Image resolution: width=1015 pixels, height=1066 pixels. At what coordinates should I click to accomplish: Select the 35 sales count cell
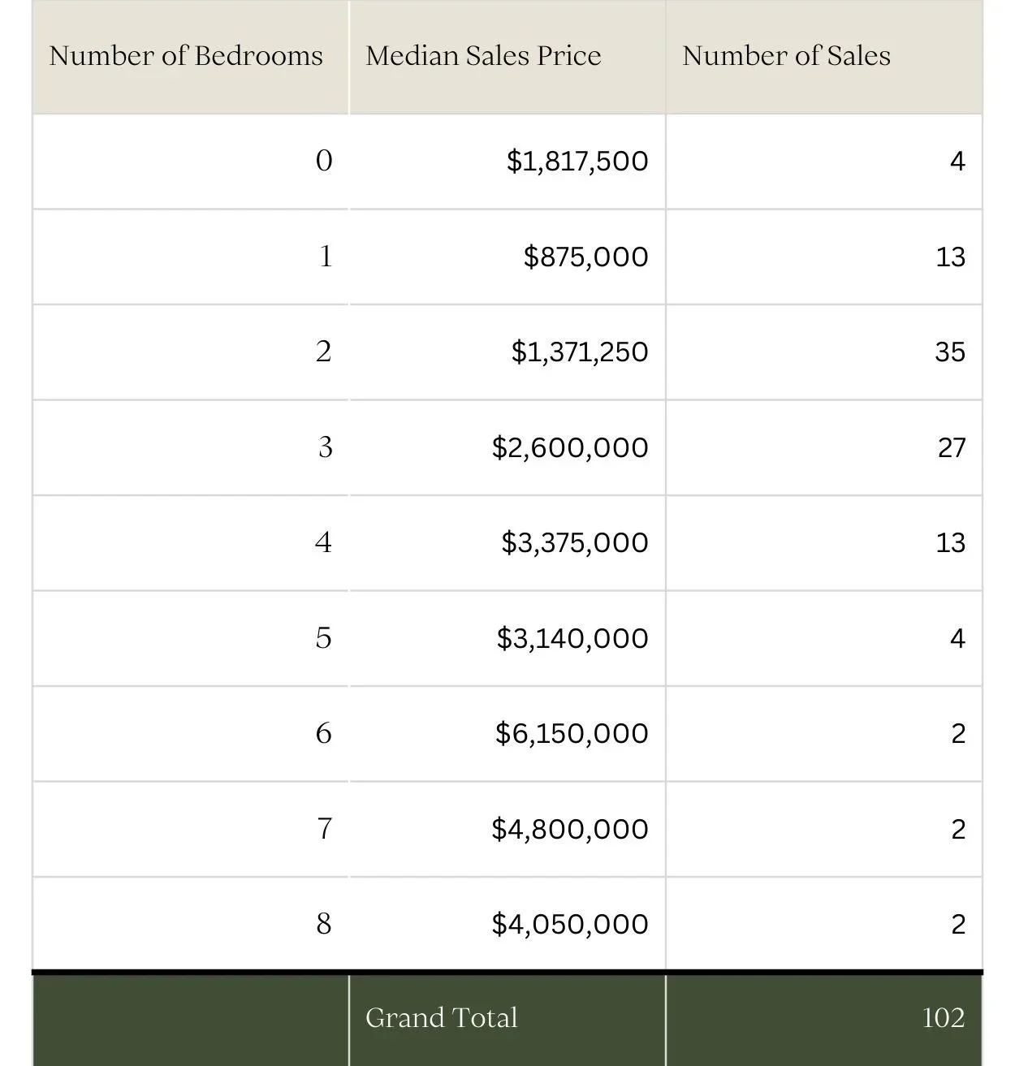pos(949,352)
